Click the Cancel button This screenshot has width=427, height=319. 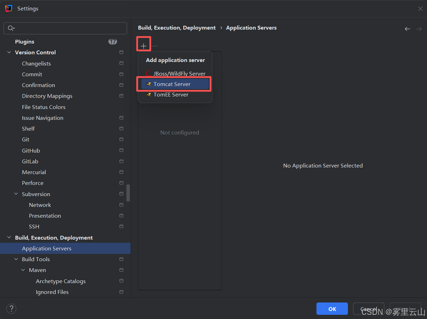coord(368,309)
